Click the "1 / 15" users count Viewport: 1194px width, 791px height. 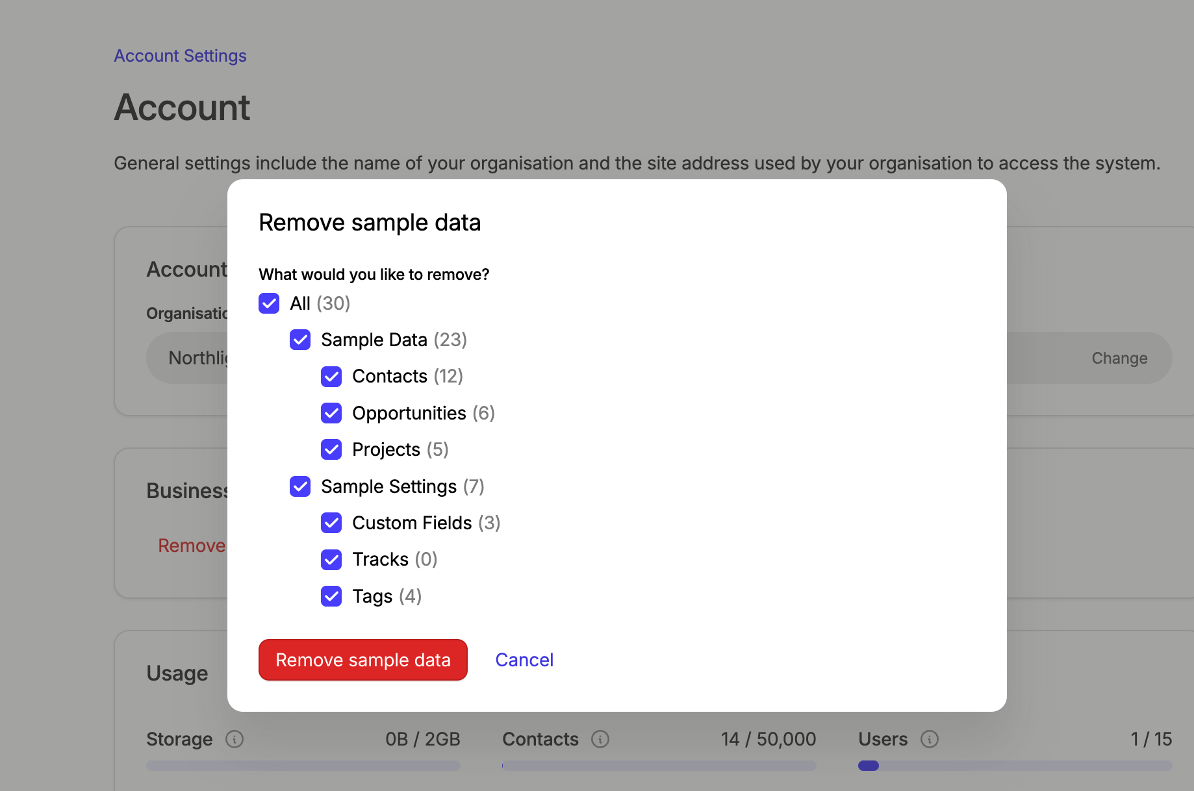click(1151, 739)
